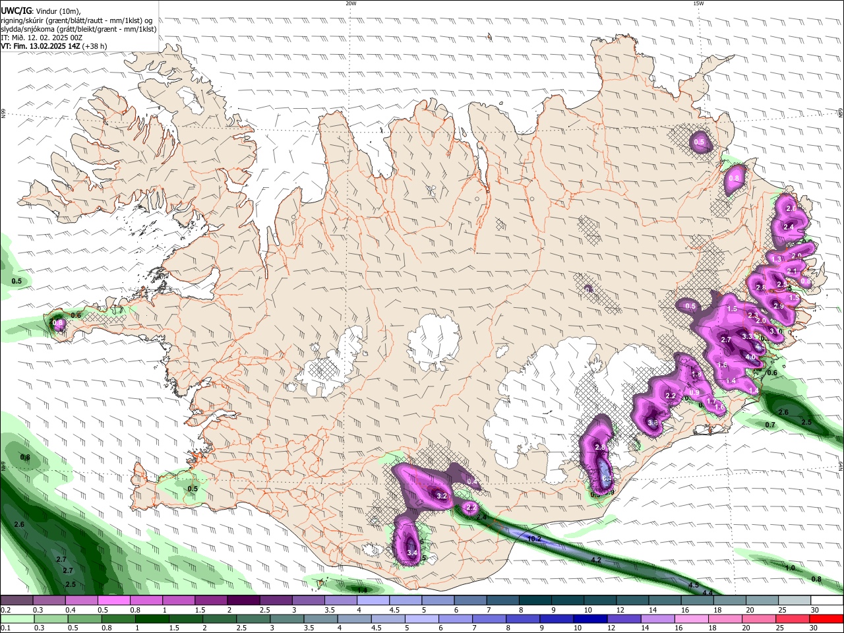Screen dimensions: 844x633
Task: Select the valid time 'VT: Fim. 13.02.2025 14Z (+38 h)'
Action: point(54,46)
